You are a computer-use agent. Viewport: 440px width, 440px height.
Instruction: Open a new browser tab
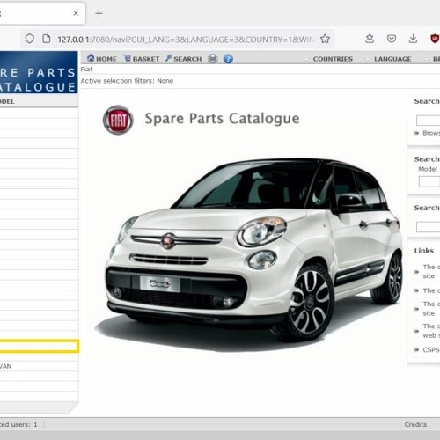click(99, 13)
